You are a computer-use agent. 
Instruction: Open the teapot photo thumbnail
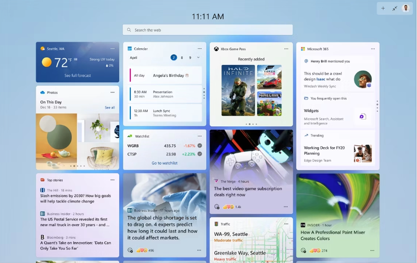point(57,142)
